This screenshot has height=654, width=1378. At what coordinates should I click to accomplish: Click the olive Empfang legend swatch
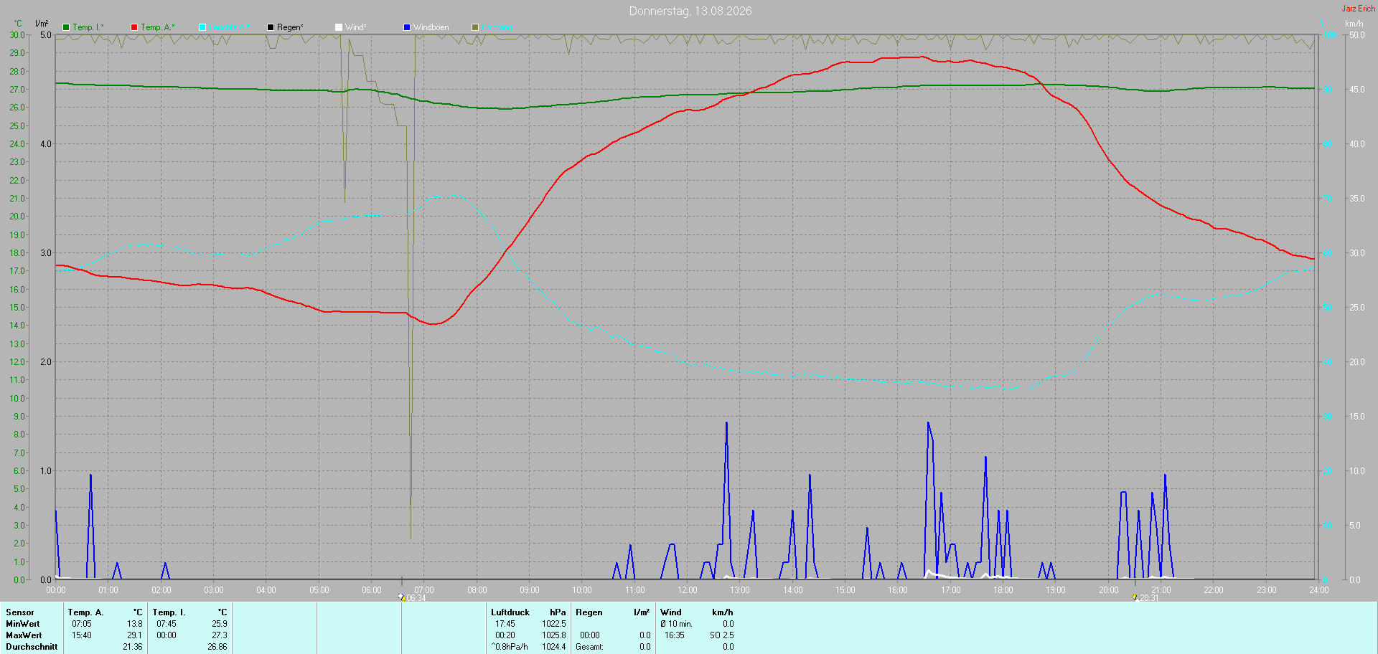475,27
